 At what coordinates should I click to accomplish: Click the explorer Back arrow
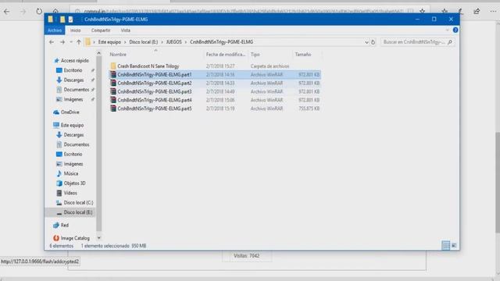pyautogui.click(x=52, y=42)
